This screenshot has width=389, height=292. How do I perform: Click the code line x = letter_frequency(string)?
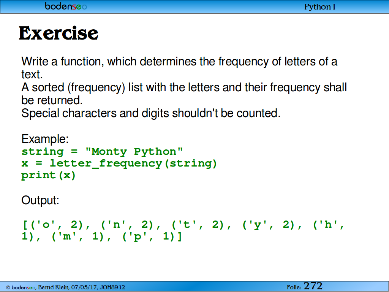click(x=119, y=163)
